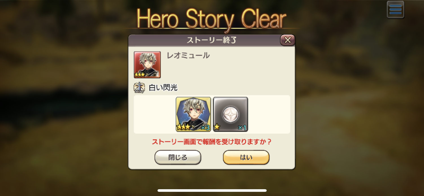Open the blue three-line hamburger menu
This screenshot has height=196, width=424.
pos(395,10)
